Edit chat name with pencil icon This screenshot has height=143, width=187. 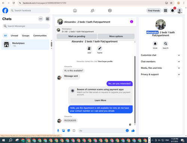coord(100,48)
